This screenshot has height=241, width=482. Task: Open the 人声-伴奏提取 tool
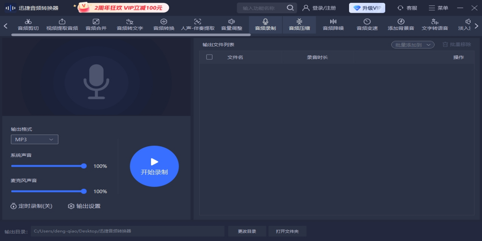(x=198, y=25)
